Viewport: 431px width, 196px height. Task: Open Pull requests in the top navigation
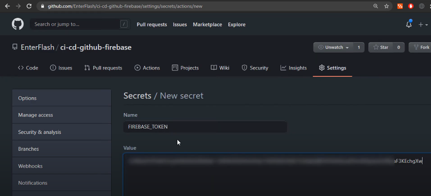point(152,24)
